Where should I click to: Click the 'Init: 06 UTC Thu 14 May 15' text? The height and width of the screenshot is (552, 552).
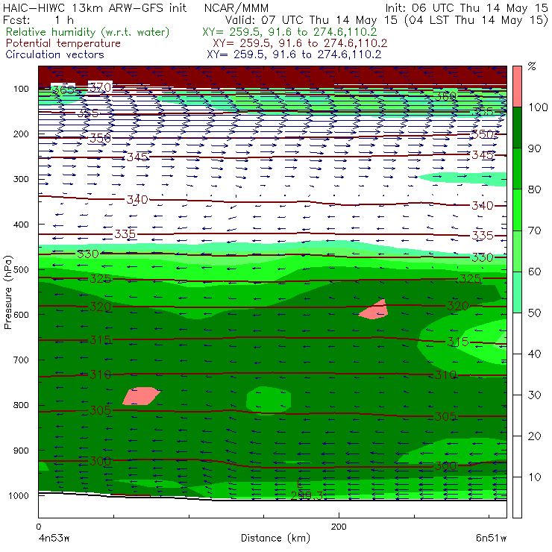(x=466, y=7)
